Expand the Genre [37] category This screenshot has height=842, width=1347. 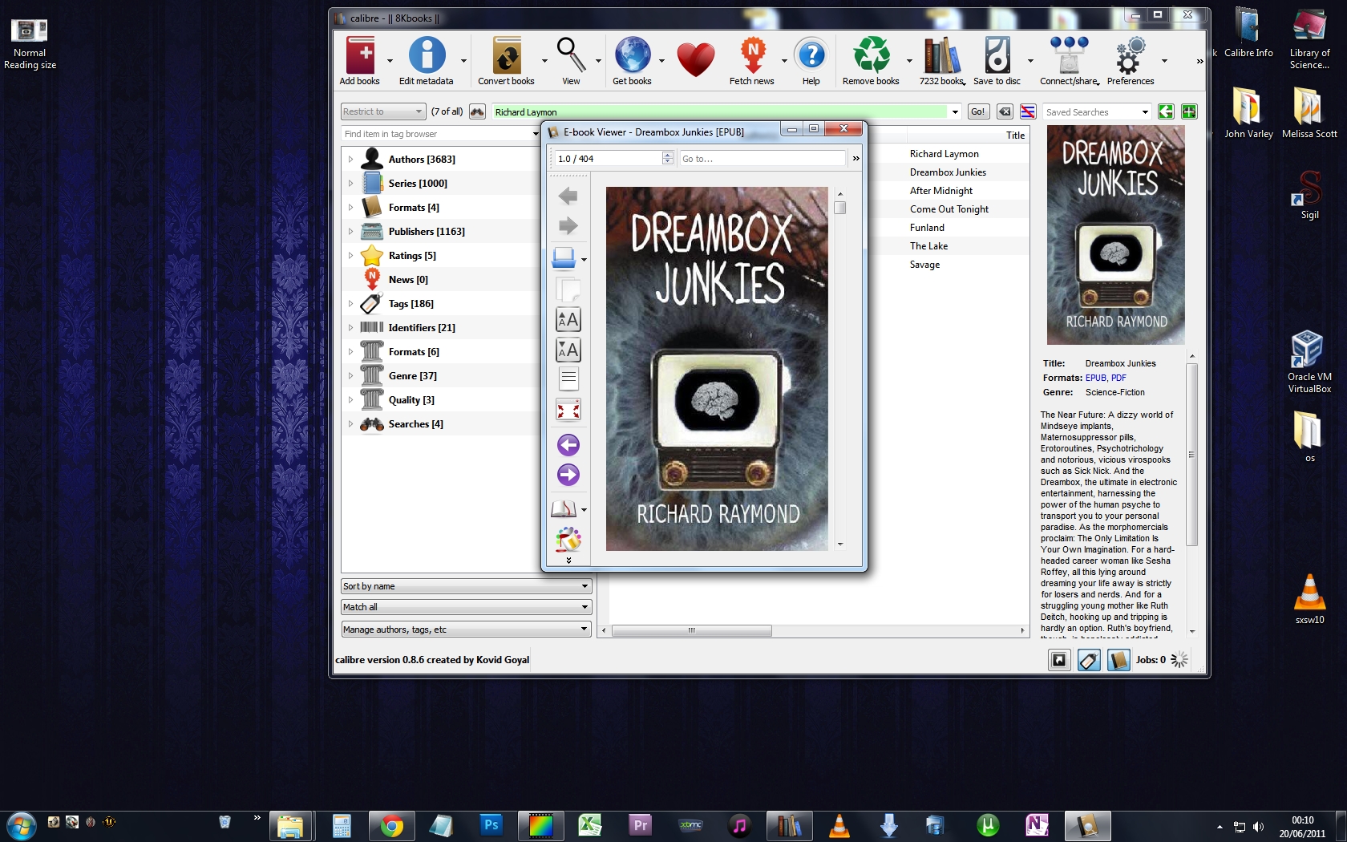pyautogui.click(x=350, y=376)
